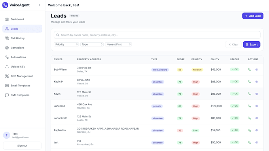Image resolution: width=269 pixels, height=151 pixels.
Task: Click the tired_landlord type tag
Action: pos(160,70)
